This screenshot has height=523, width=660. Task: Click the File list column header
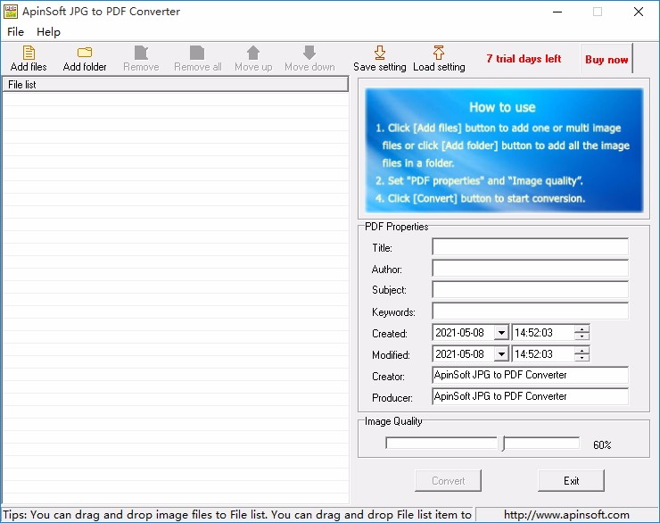(x=176, y=84)
